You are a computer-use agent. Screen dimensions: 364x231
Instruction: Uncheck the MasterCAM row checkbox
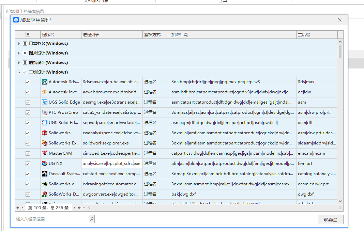point(28,153)
